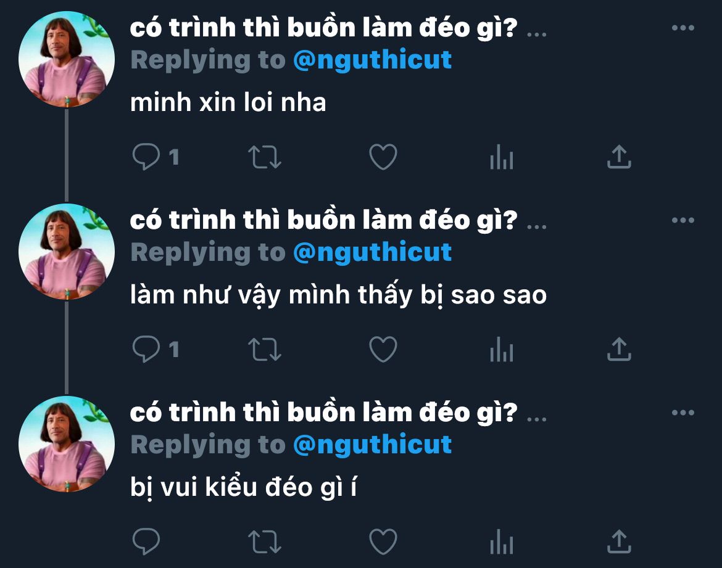Image resolution: width=722 pixels, height=568 pixels.
Task: Open @nguthicut mention in the last tweet
Action: 372,445
